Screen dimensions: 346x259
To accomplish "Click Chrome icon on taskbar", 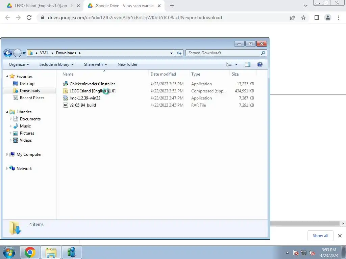I will [30, 252].
